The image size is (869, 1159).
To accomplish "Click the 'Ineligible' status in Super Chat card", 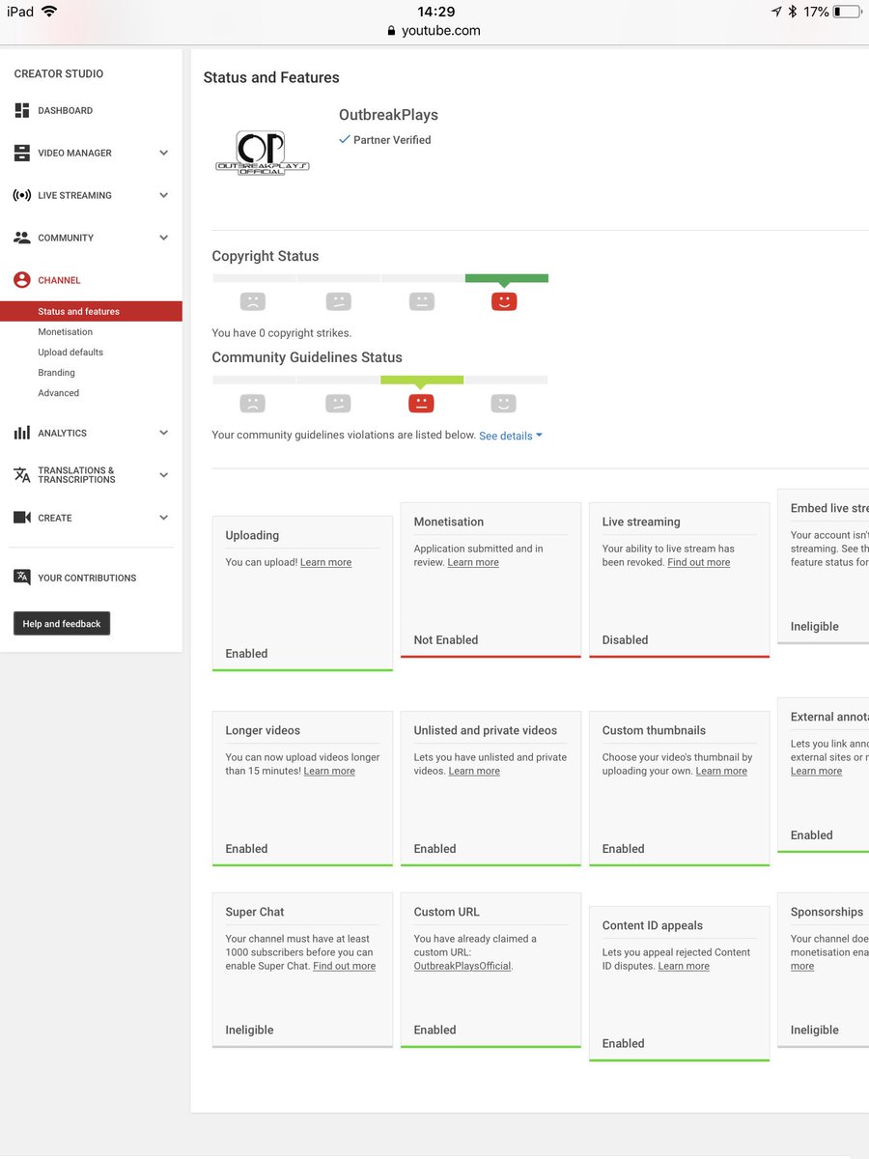I will tap(250, 1030).
